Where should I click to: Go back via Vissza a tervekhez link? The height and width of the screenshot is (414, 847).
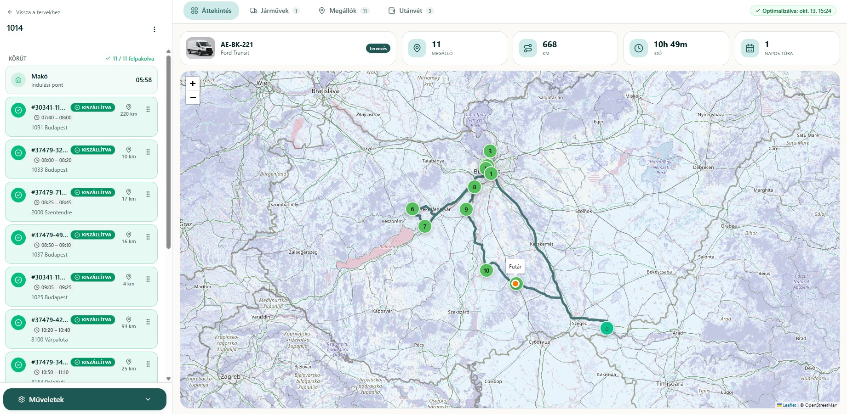[34, 12]
